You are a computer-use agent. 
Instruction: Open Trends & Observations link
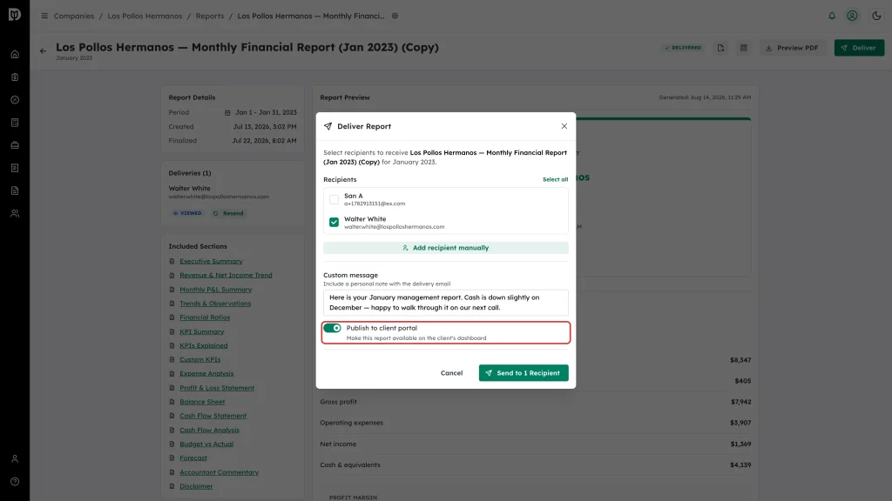(x=215, y=304)
